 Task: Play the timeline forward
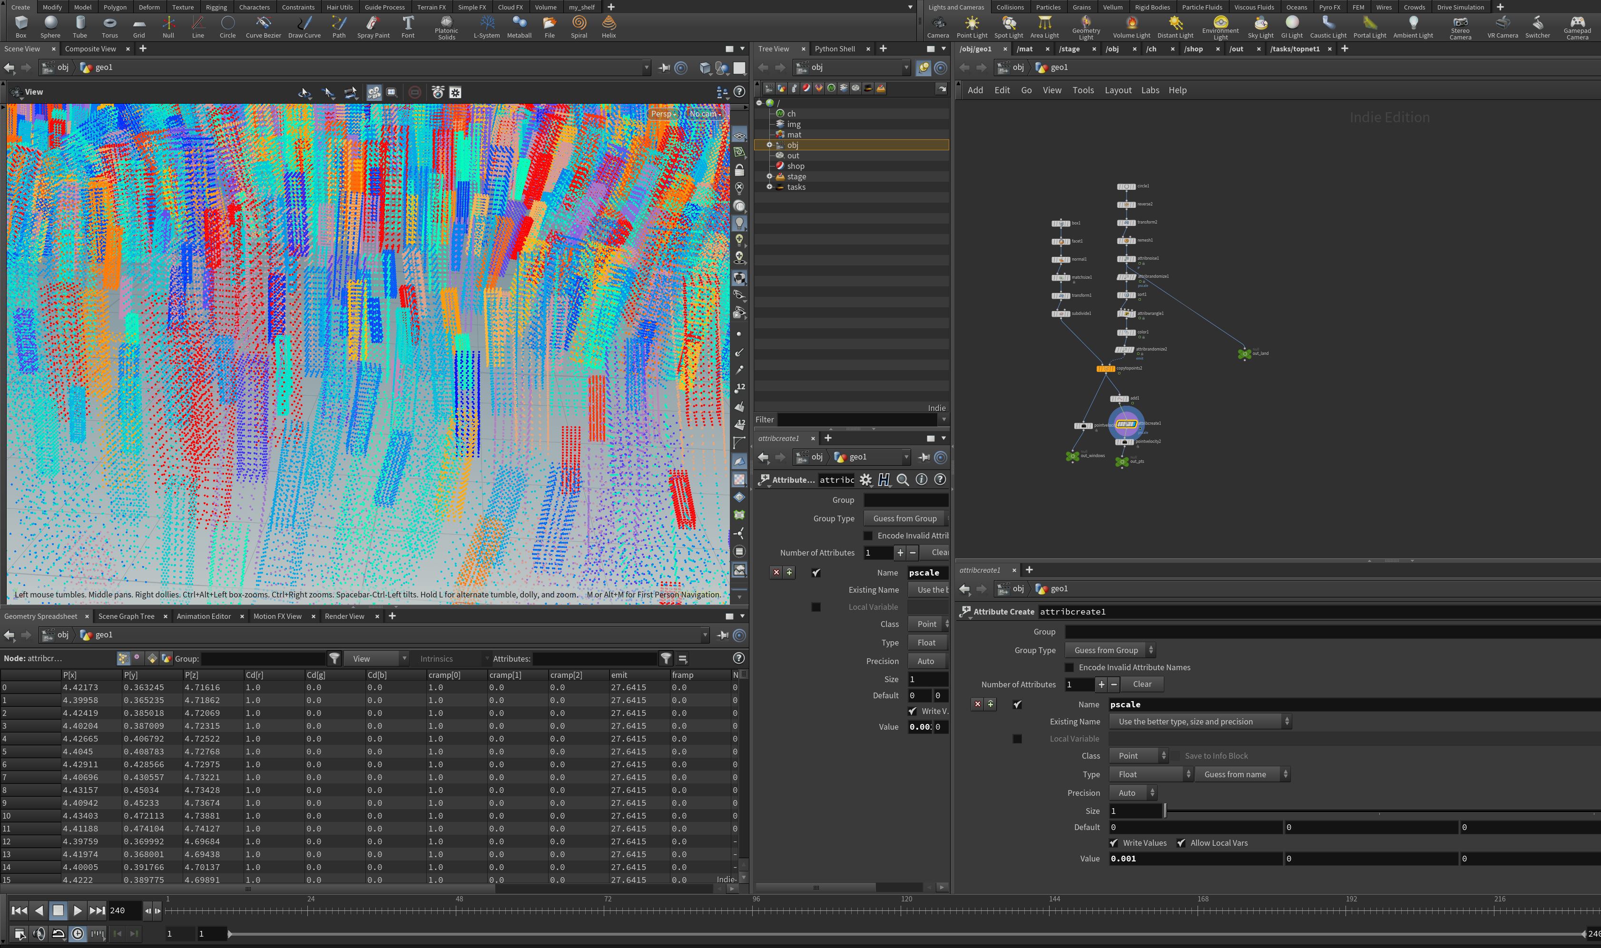tap(77, 910)
